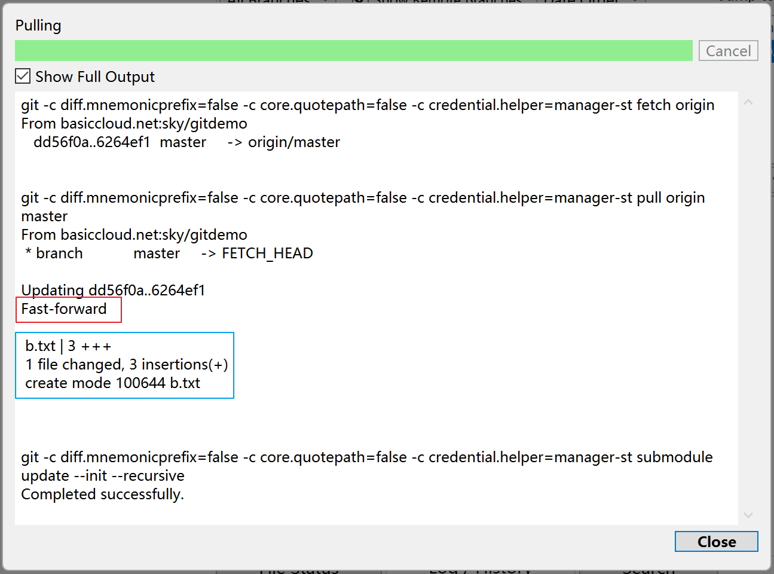This screenshot has width=774, height=574.
Task: Click the green pulling progress bar
Action: [353, 51]
